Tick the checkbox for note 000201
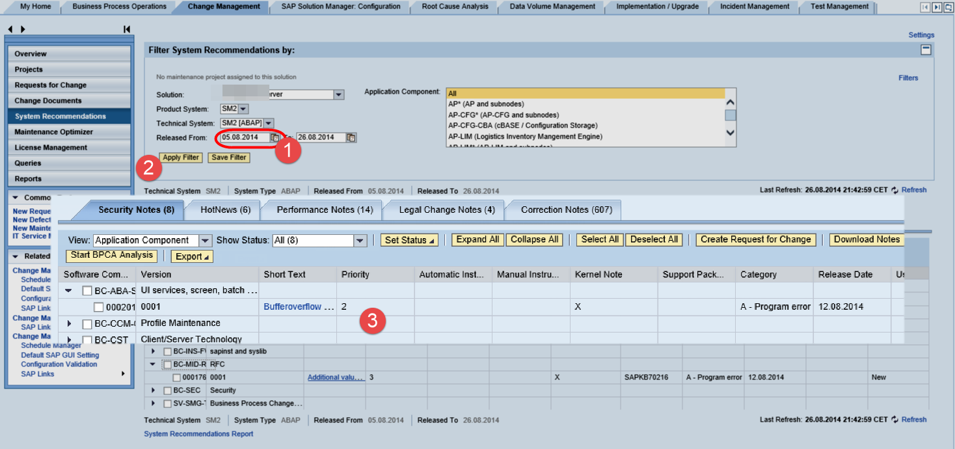Image resolution: width=955 pixels, height=449 pixels. (98, 307)
